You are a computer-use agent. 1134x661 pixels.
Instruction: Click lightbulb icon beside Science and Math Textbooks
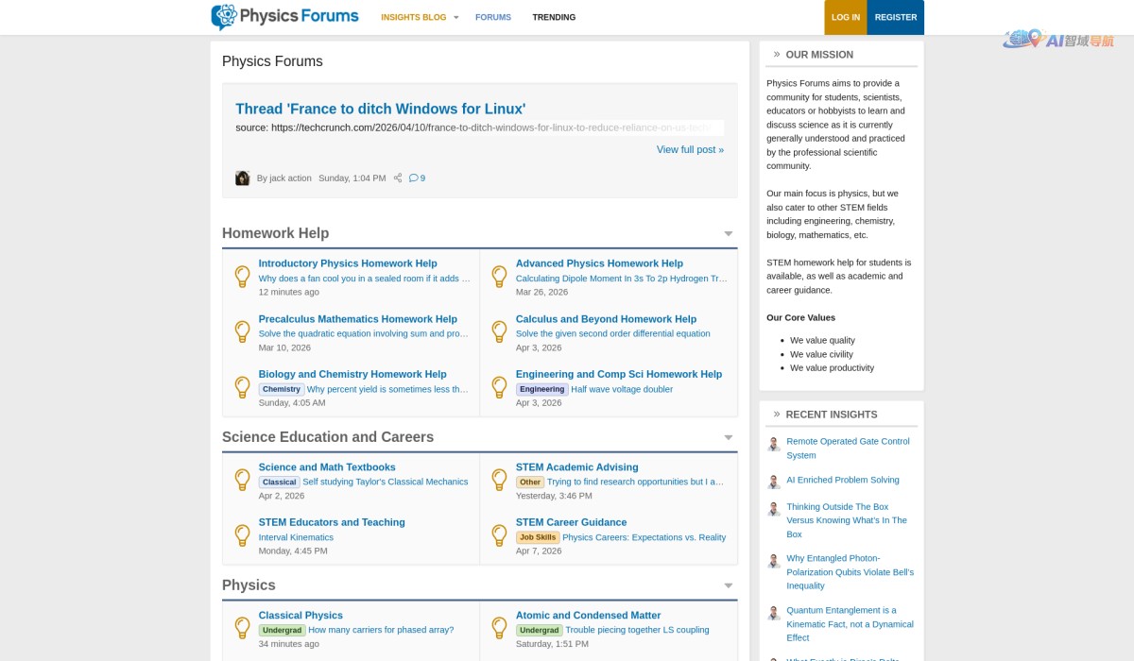point(242,480)
